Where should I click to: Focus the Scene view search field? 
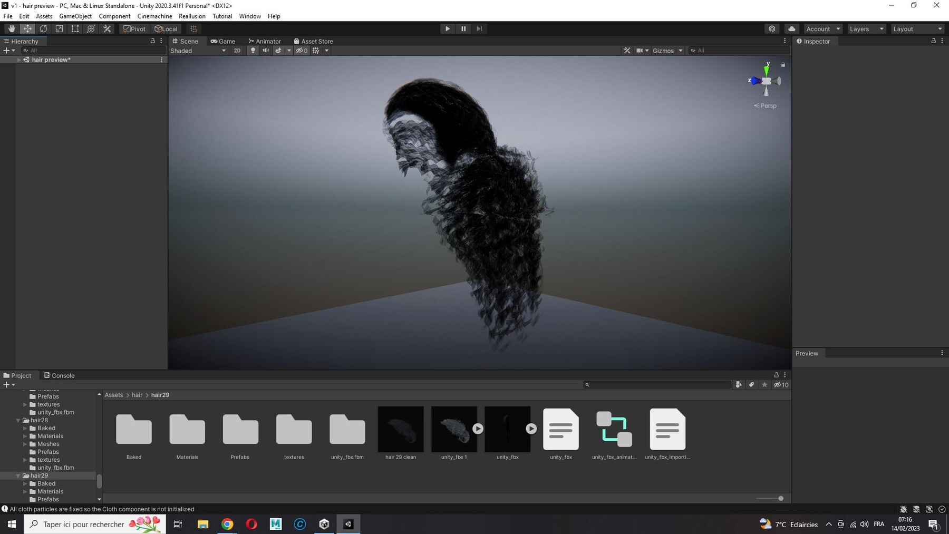coord(739,51)
